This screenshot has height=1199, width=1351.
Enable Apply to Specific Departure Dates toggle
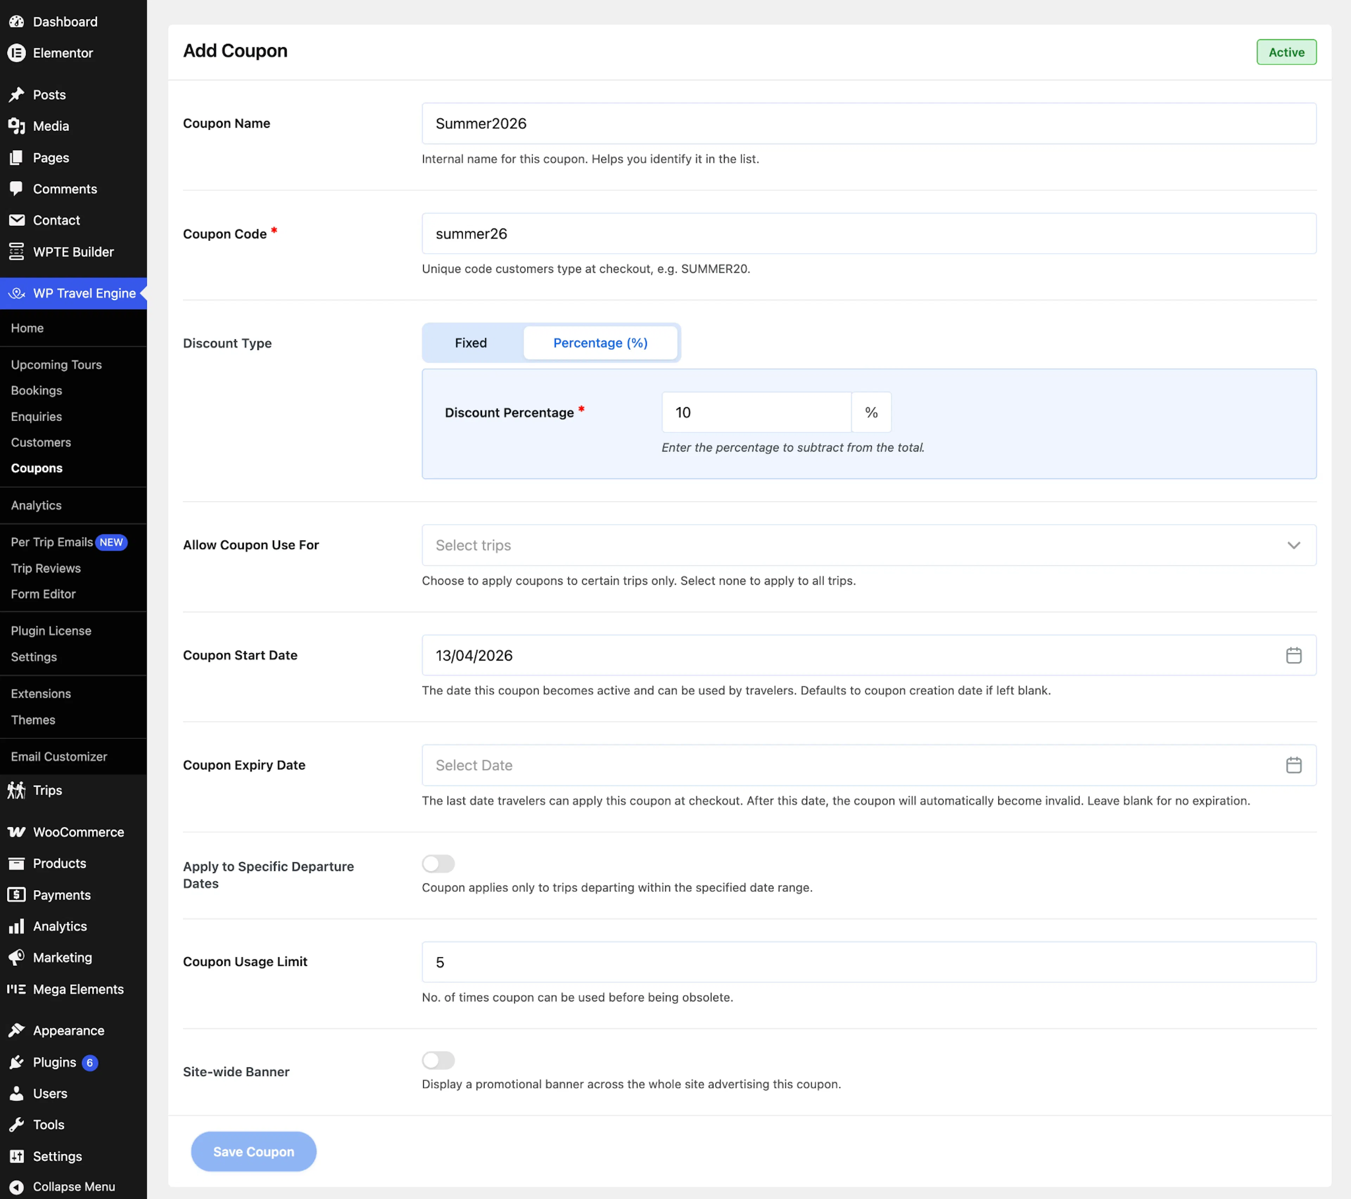[x=438, y=863]
